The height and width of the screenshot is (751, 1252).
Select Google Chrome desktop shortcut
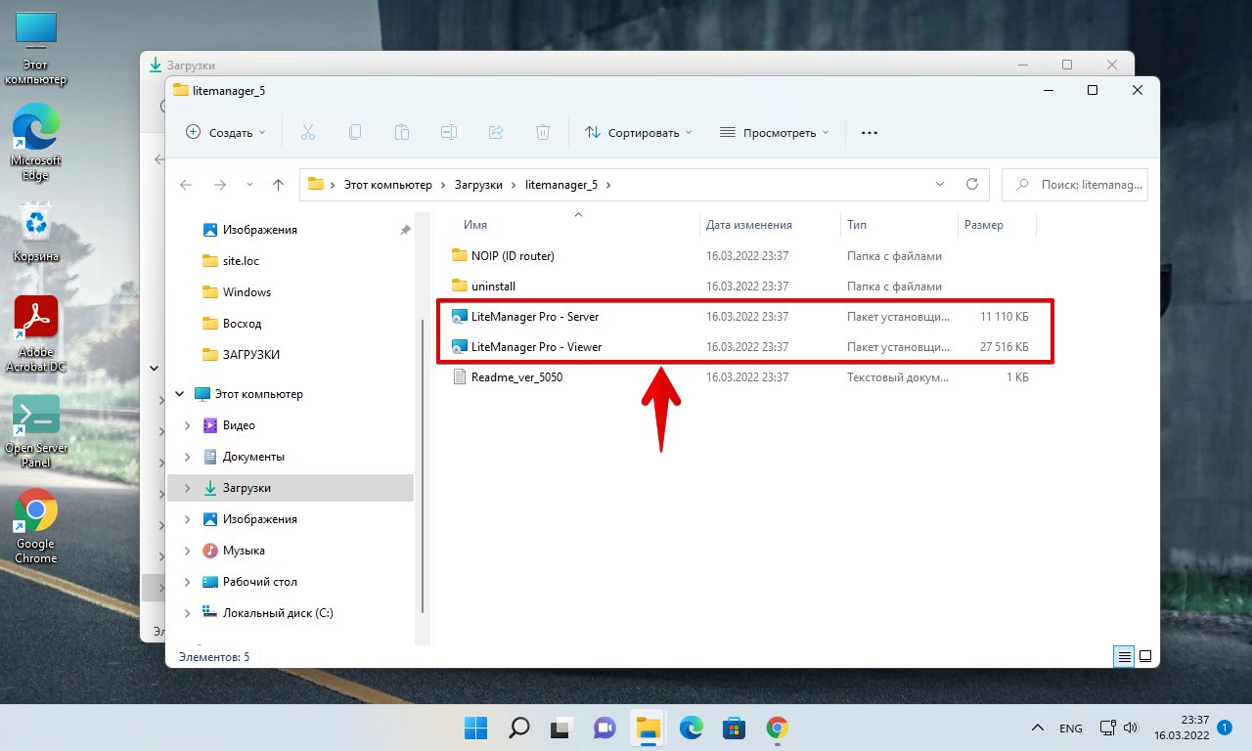36,526
